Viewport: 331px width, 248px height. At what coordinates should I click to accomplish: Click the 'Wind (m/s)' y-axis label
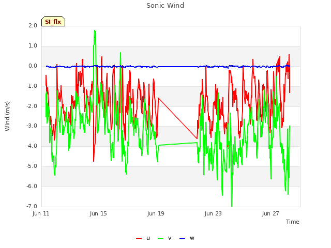(7, 116)
